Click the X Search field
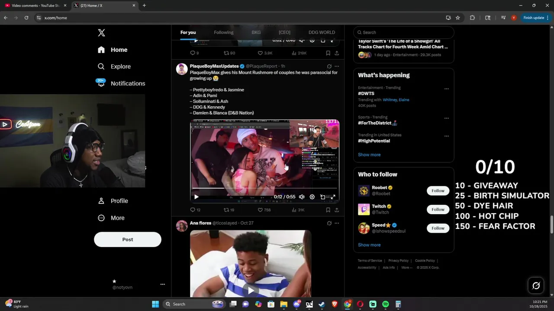The height and width of the screenshot is (311, 554). [x=403, y=32]
